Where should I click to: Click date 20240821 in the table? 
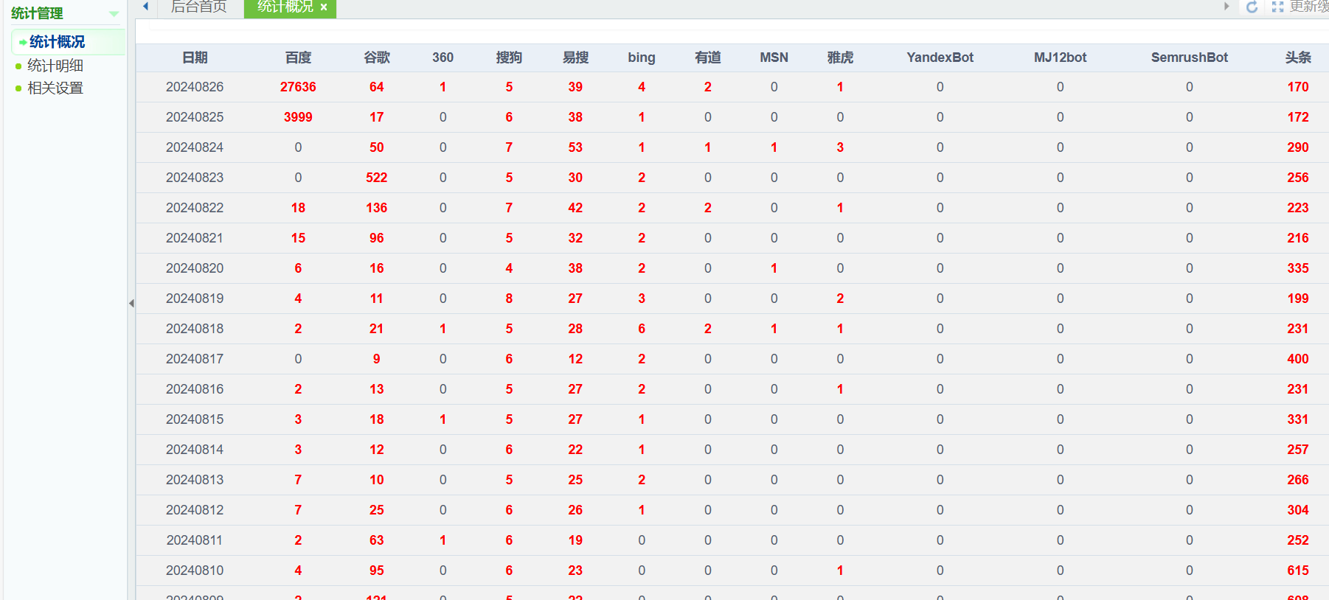click(195, 238)
